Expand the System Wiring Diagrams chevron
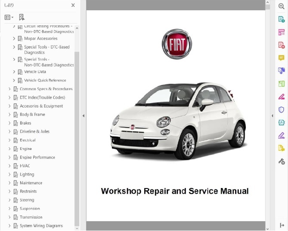 point(9,226)
